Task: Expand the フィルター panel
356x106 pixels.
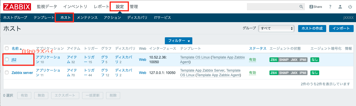Action: (x=179, y=41)
